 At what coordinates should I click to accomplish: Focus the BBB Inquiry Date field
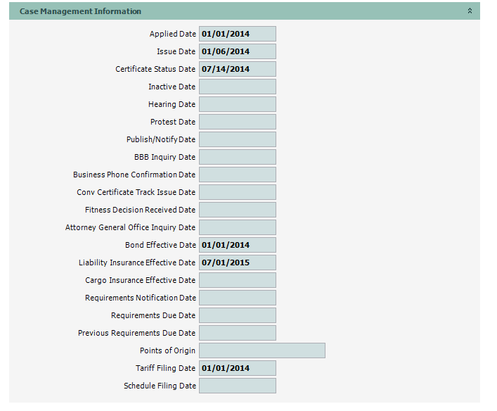pos(237,157)
